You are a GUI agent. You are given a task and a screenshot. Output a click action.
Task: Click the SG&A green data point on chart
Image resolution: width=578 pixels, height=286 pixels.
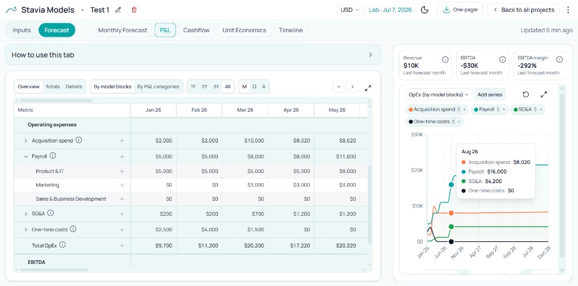pos(451,227)
